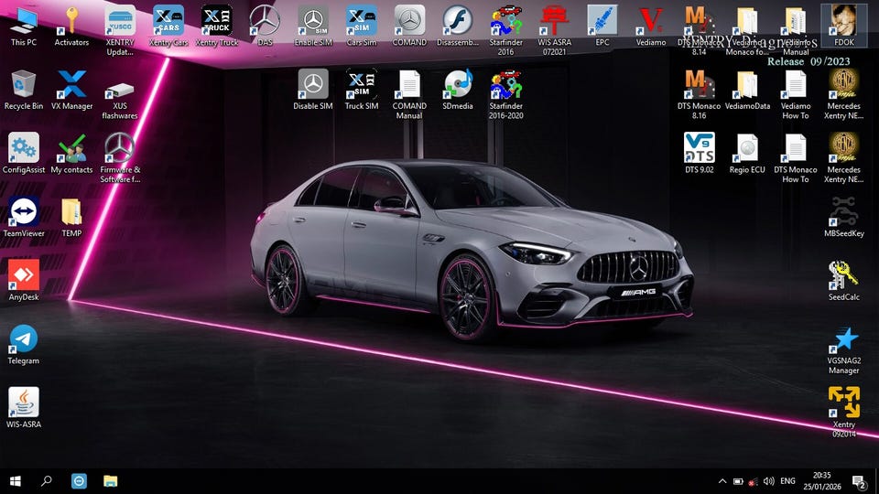Open Cars Sim shortcut
Viewport: 879px width, 494px height.
coord(361,26)
